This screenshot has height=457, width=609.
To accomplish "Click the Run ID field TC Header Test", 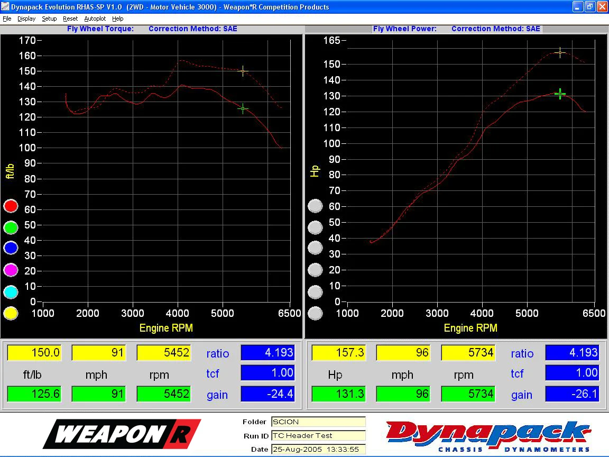I will coord(318,436).
